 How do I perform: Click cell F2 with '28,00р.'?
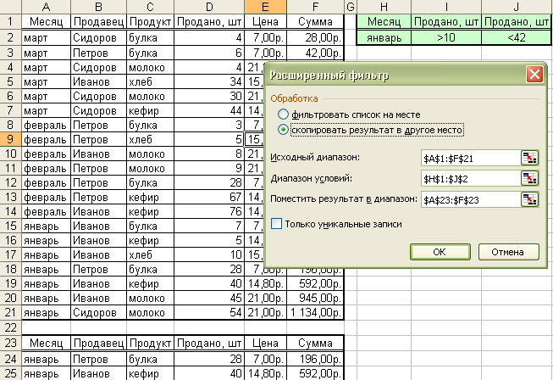[315, 37]
